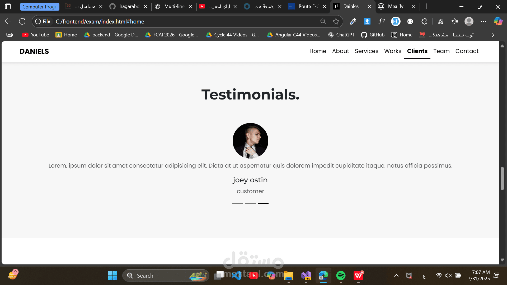Open the Cycle 44 Videos bookmark
The image size is (507, 285).
(232, 35)
